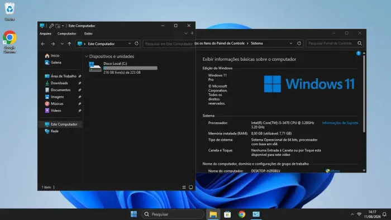Open File Explorer from the taskbar
Screen dimensions: 391x220
point(213,214)
